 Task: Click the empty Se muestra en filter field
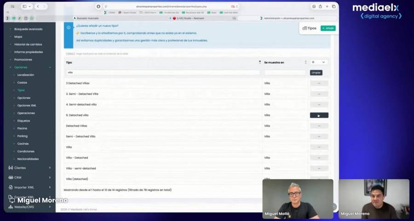pyautogui.click(x=285, y=72)
